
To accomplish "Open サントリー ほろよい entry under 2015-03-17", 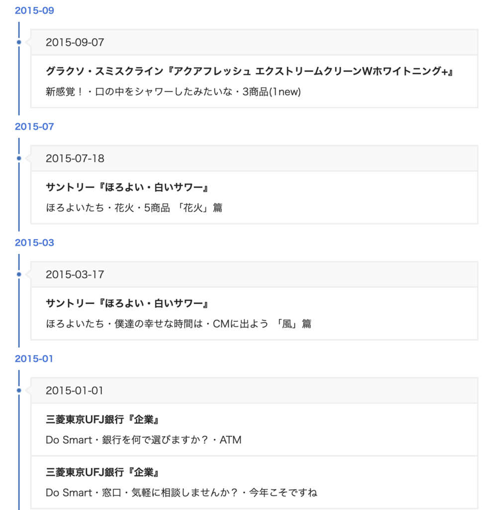I will coord(127,303).
